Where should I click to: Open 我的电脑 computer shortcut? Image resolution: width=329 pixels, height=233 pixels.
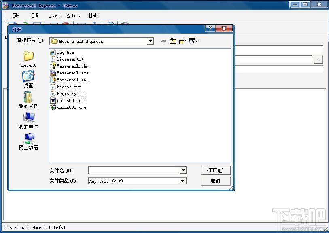coord(29,121)
